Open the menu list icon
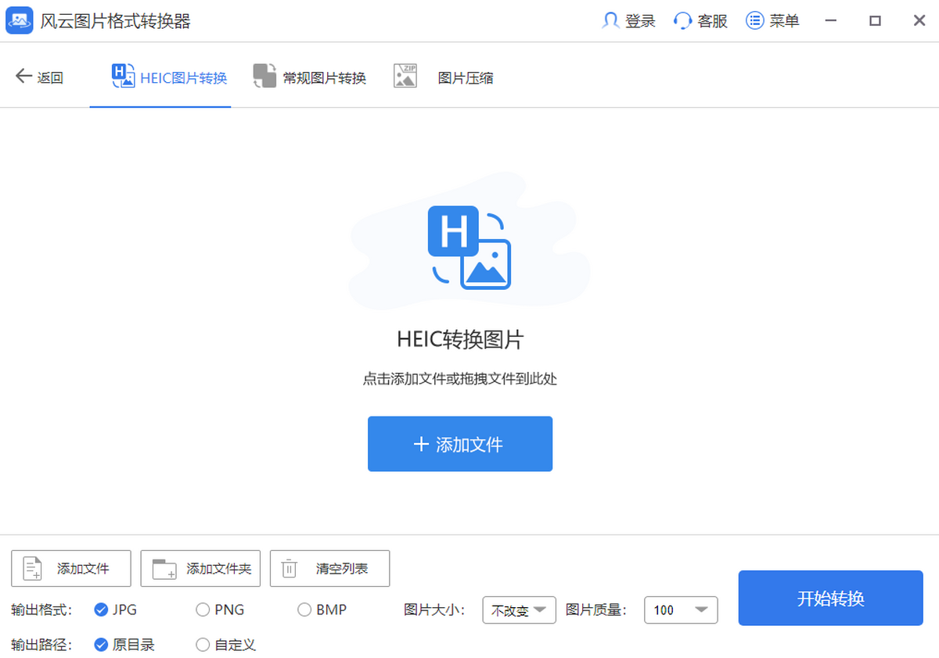This screenshot has width=939, height=658. [x=754, y=21]
